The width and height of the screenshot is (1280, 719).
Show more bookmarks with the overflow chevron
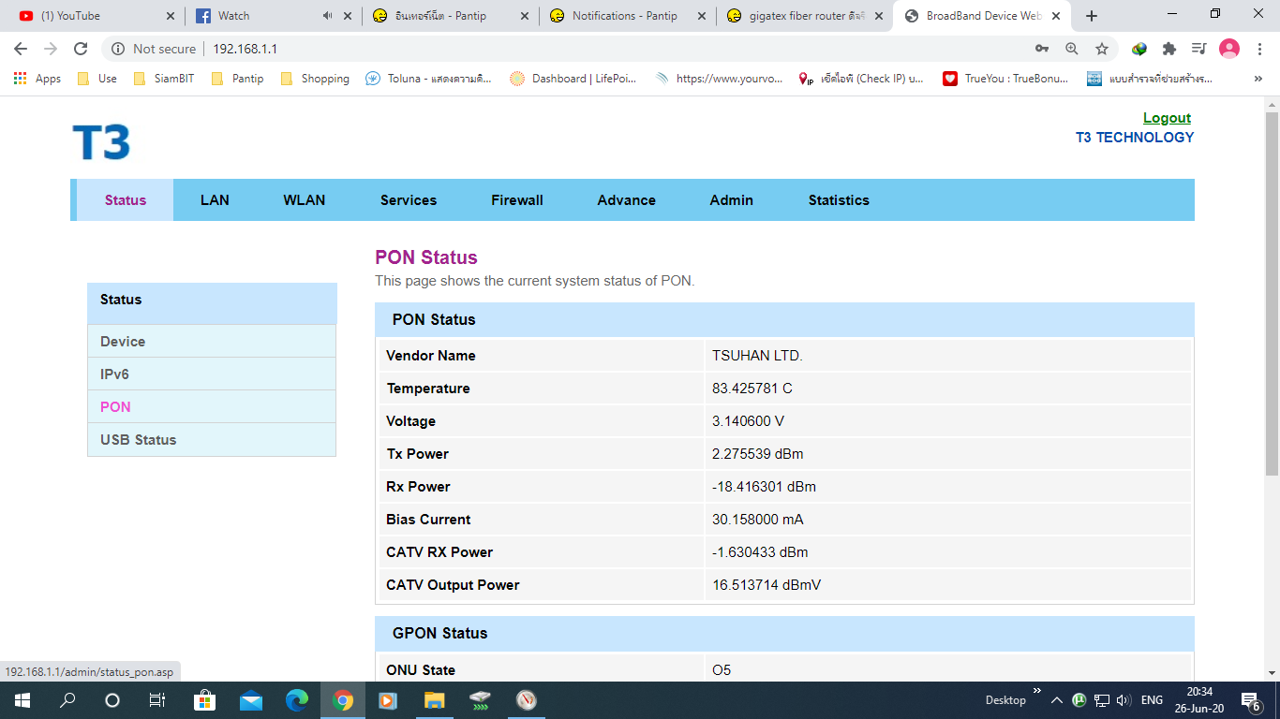pos(1258,79)
